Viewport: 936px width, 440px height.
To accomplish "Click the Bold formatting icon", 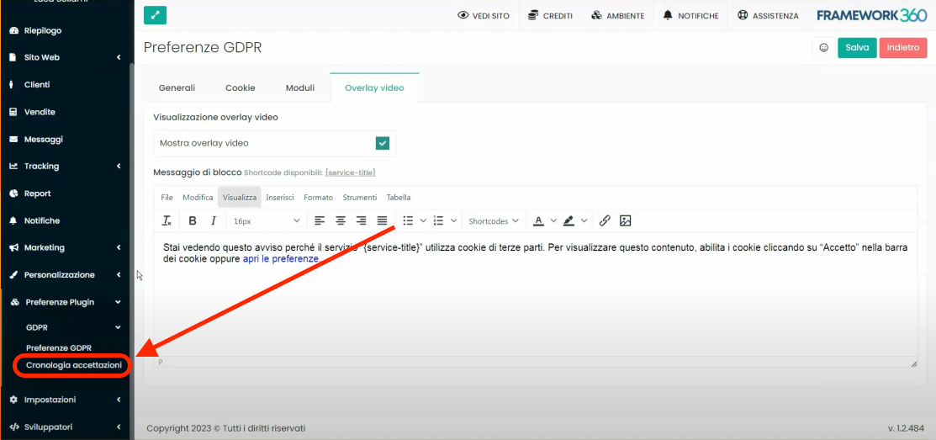I will point(193,221).
